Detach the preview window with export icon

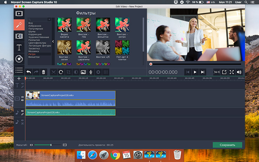[x=224, y=72]
